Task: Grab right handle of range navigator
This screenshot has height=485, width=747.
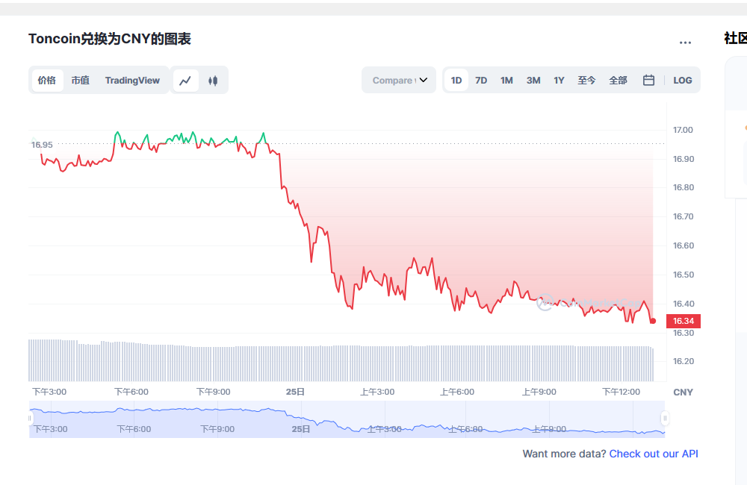Action: click(x=665, y=419)
